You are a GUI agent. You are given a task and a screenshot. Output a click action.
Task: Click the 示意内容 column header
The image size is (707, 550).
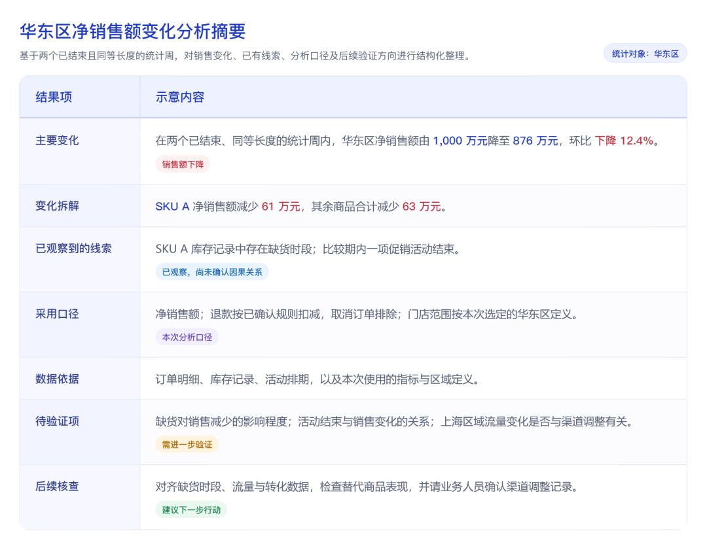coord(180,97)
